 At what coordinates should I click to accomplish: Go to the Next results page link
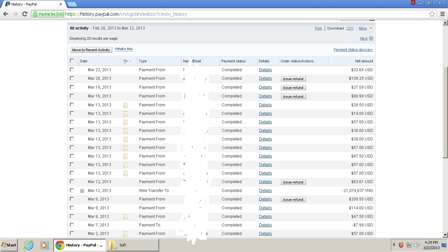pos(364,38)
